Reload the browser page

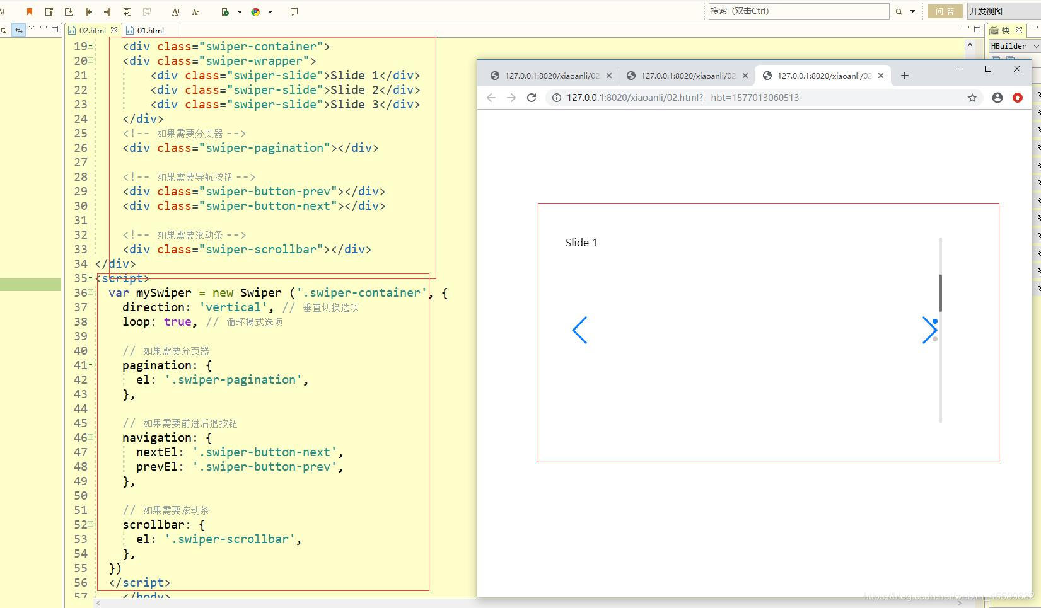pos(532,98)
